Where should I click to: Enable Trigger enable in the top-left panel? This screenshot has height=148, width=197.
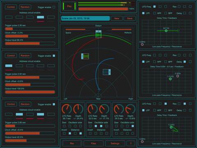(54, 7)
